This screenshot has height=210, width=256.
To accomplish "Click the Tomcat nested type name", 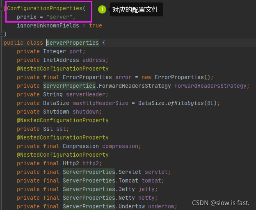I will tap(128, 180).
